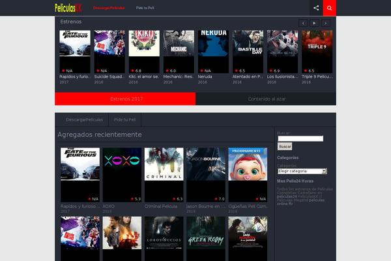The image size is (391, 261).
Task: Select the Estrenos 2017 tab
Action: (x=125, y=99)
